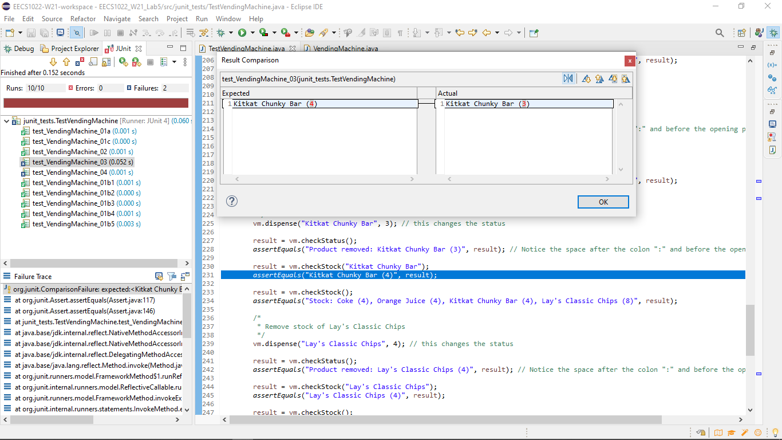Click the Next Failed Test arrow in the JUnit view
Viewport: 782px width, 440px height.
click(53, 62)
